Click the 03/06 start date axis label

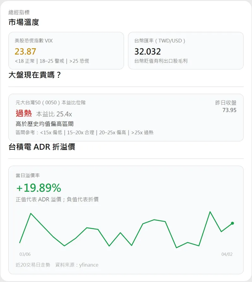[x=25, y=254]
